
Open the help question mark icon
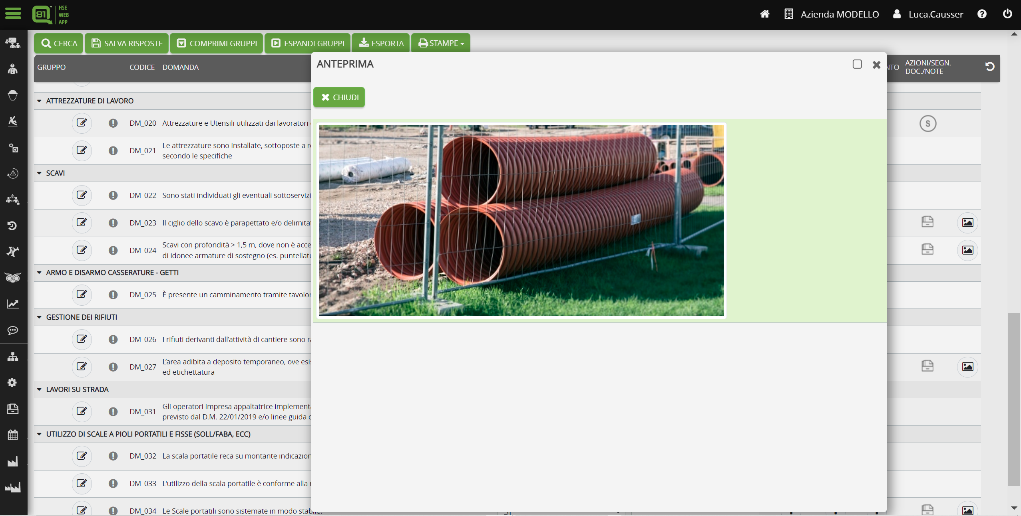click(982, 14)
